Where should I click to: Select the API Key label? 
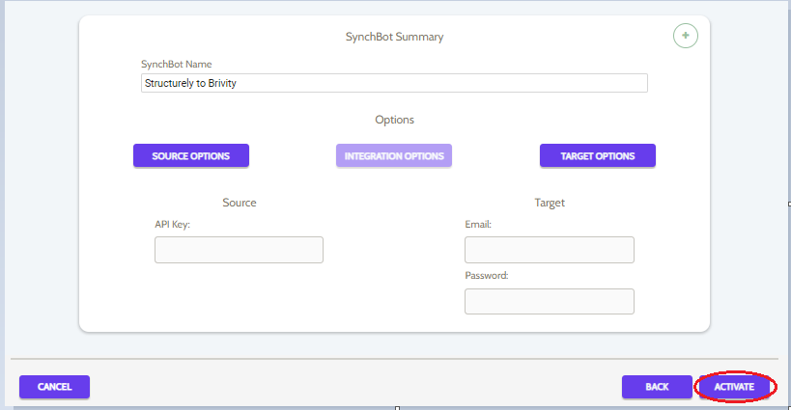tap(173, 225)
